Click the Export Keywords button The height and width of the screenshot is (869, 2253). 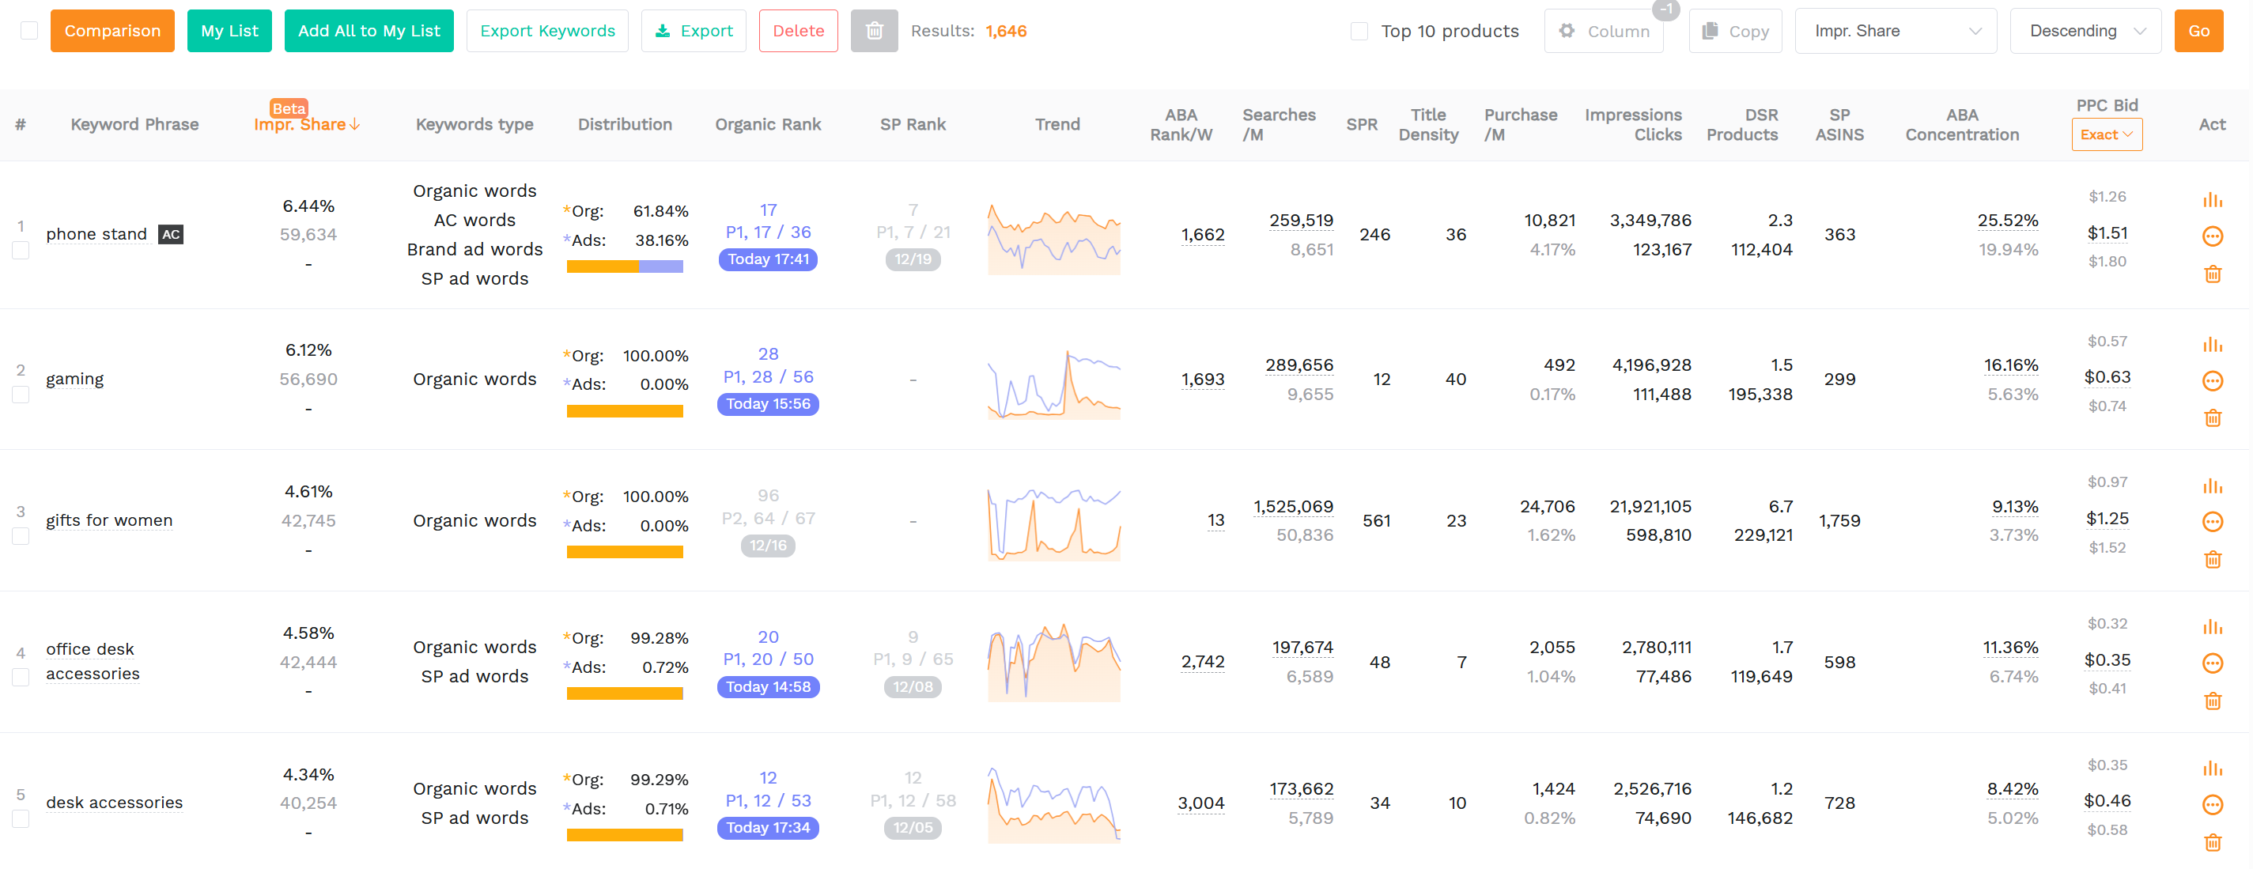tap(546, 30)
